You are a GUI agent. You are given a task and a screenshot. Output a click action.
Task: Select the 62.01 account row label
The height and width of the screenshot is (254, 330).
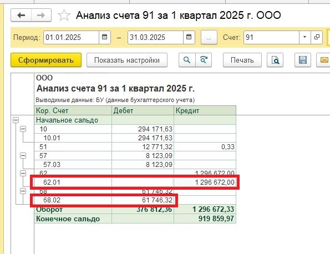tap(52, 182)
